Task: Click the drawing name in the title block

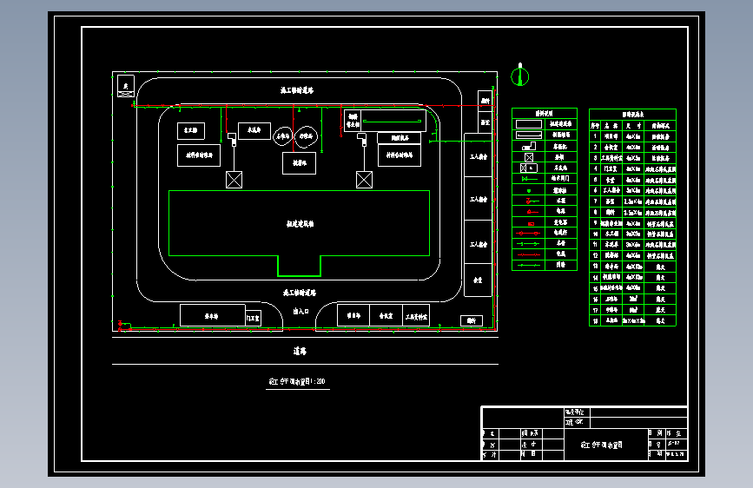Action: click(601, 445)
